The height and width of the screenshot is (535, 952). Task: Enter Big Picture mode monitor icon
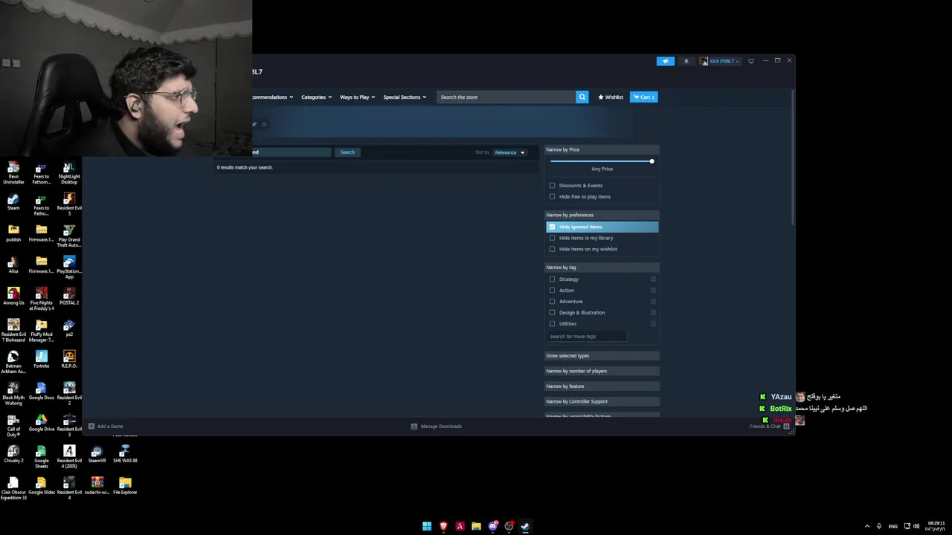point(751,61)
